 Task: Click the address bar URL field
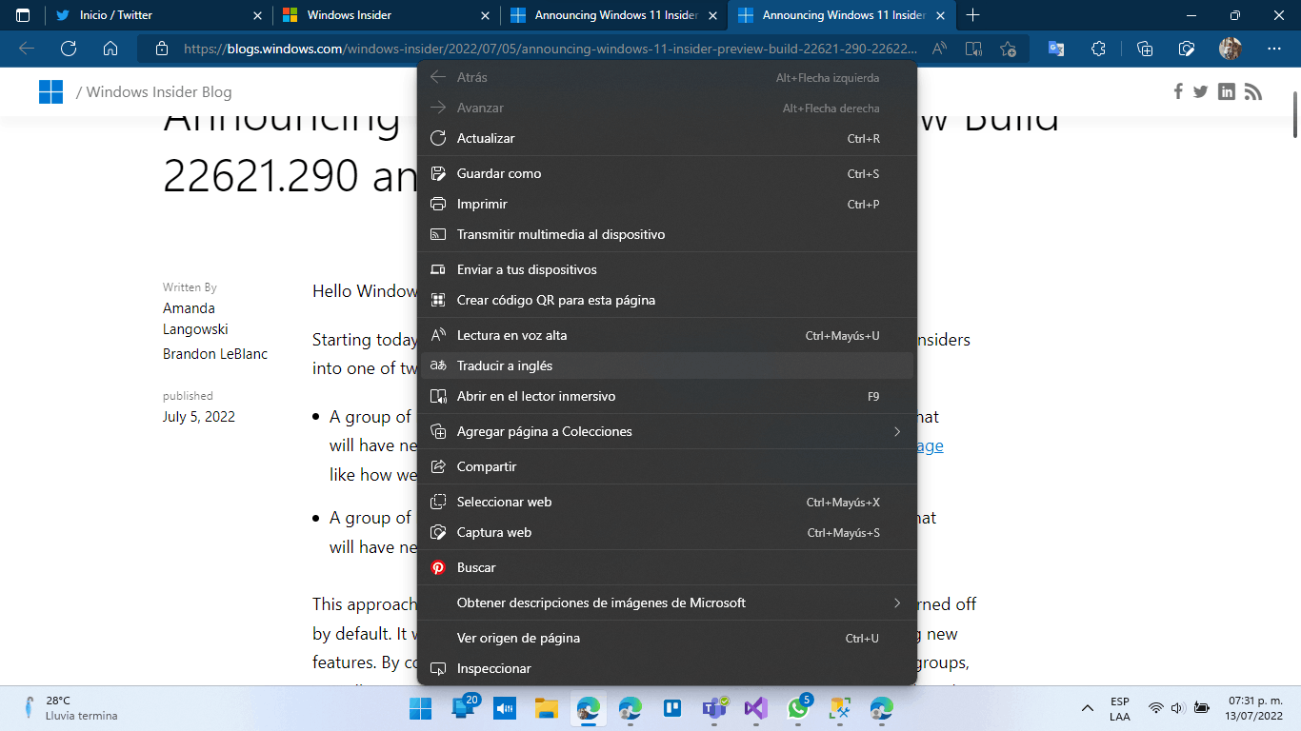click(x=550, y=49)
